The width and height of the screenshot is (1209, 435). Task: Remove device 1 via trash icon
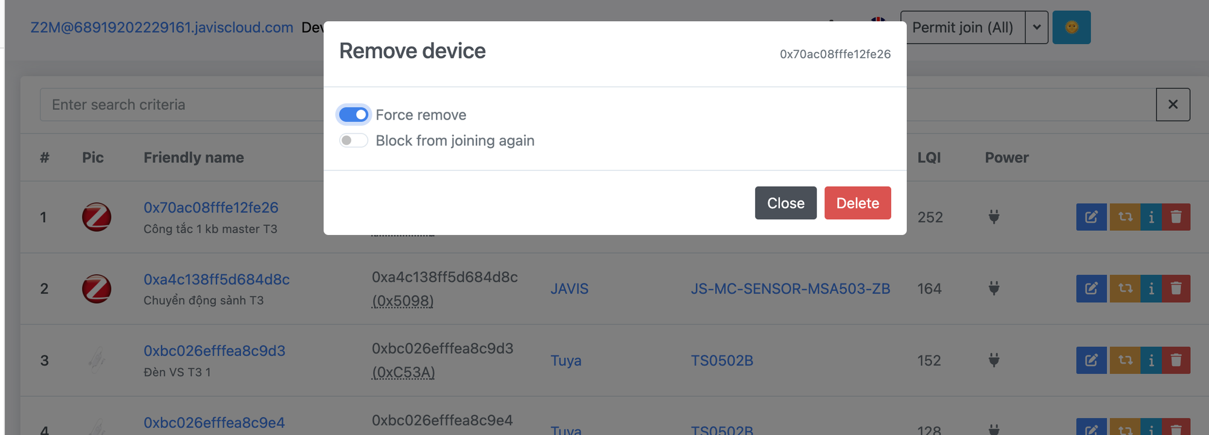tap(1176, 217)
